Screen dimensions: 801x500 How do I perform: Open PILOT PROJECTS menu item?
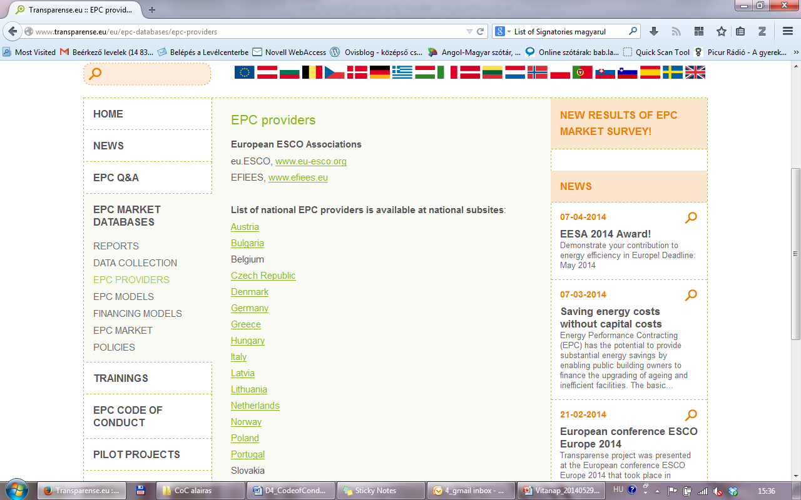pyautogui.click(x=136, y=454)
